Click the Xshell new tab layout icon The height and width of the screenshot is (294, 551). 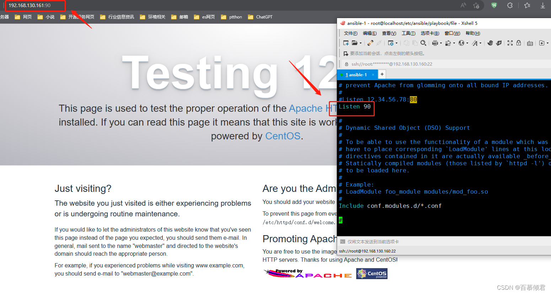[542, 43]
